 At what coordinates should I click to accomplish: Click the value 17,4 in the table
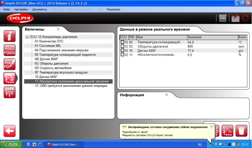point(191,51)
